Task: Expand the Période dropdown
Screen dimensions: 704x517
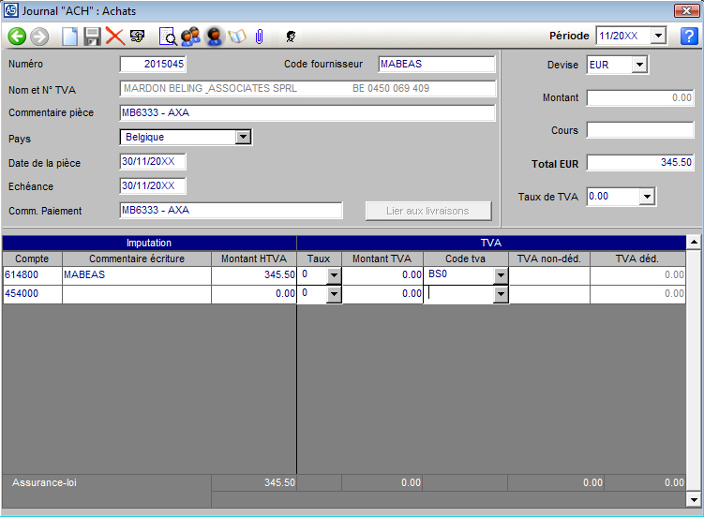Action: tap(658, 37)
